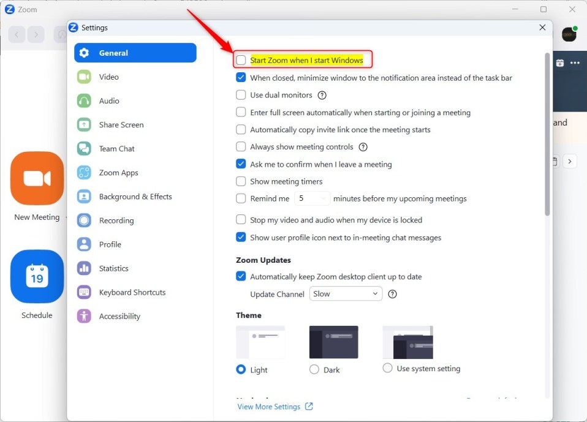
Task: Click the General gear icon in sidebar
Action: coord(84,53)
